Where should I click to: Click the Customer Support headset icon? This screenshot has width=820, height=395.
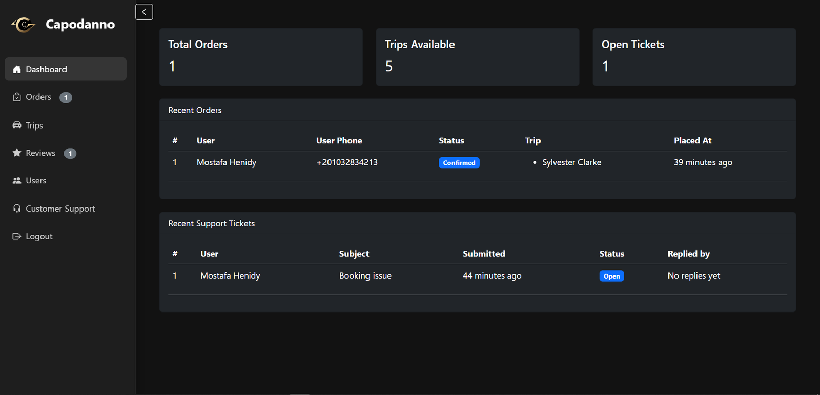pyautogui.click(x=17, y=209)
